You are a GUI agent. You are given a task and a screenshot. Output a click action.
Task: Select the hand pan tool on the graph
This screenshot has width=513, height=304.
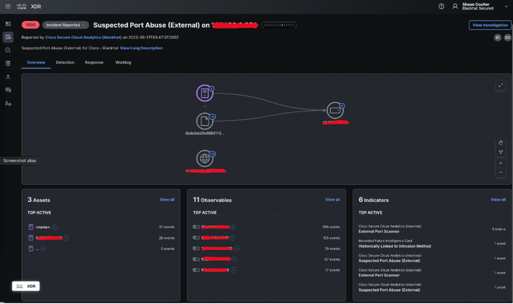coord(500,142)
